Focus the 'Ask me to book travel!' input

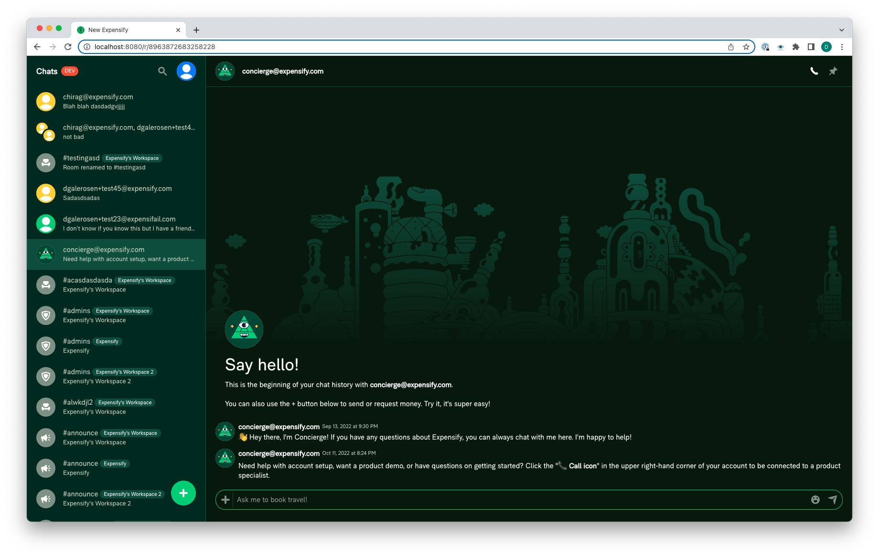tap(520, 500)
